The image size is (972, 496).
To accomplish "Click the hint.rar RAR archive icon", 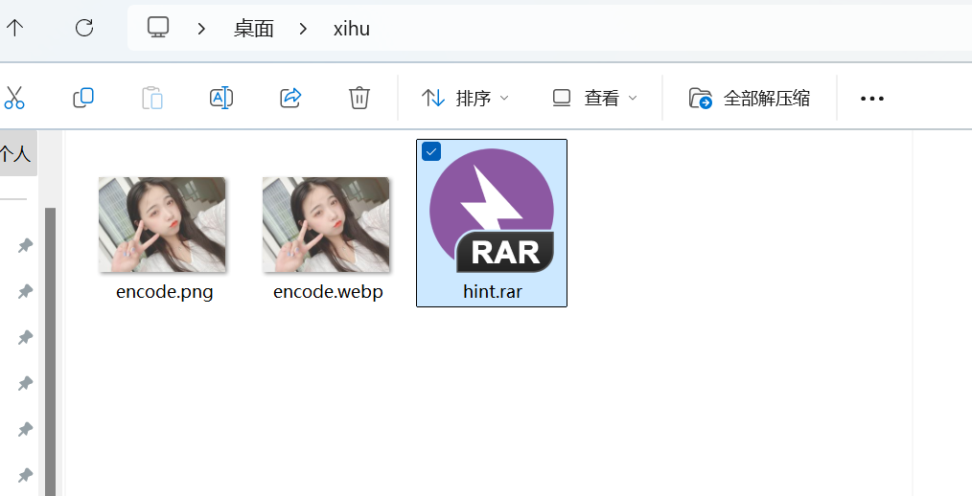I will click(492, 211).
